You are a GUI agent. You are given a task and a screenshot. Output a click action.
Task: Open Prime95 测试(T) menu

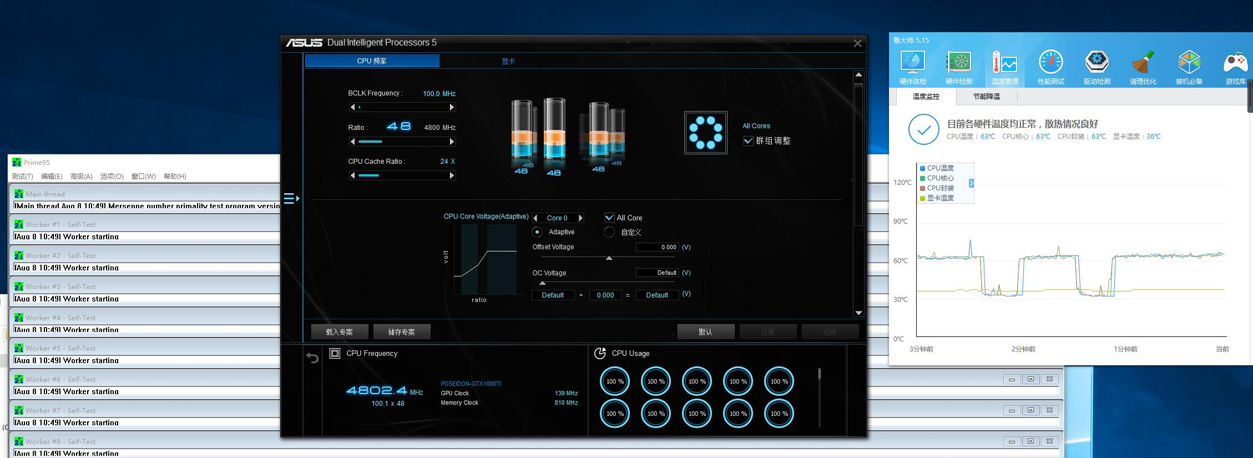point(22,177)
